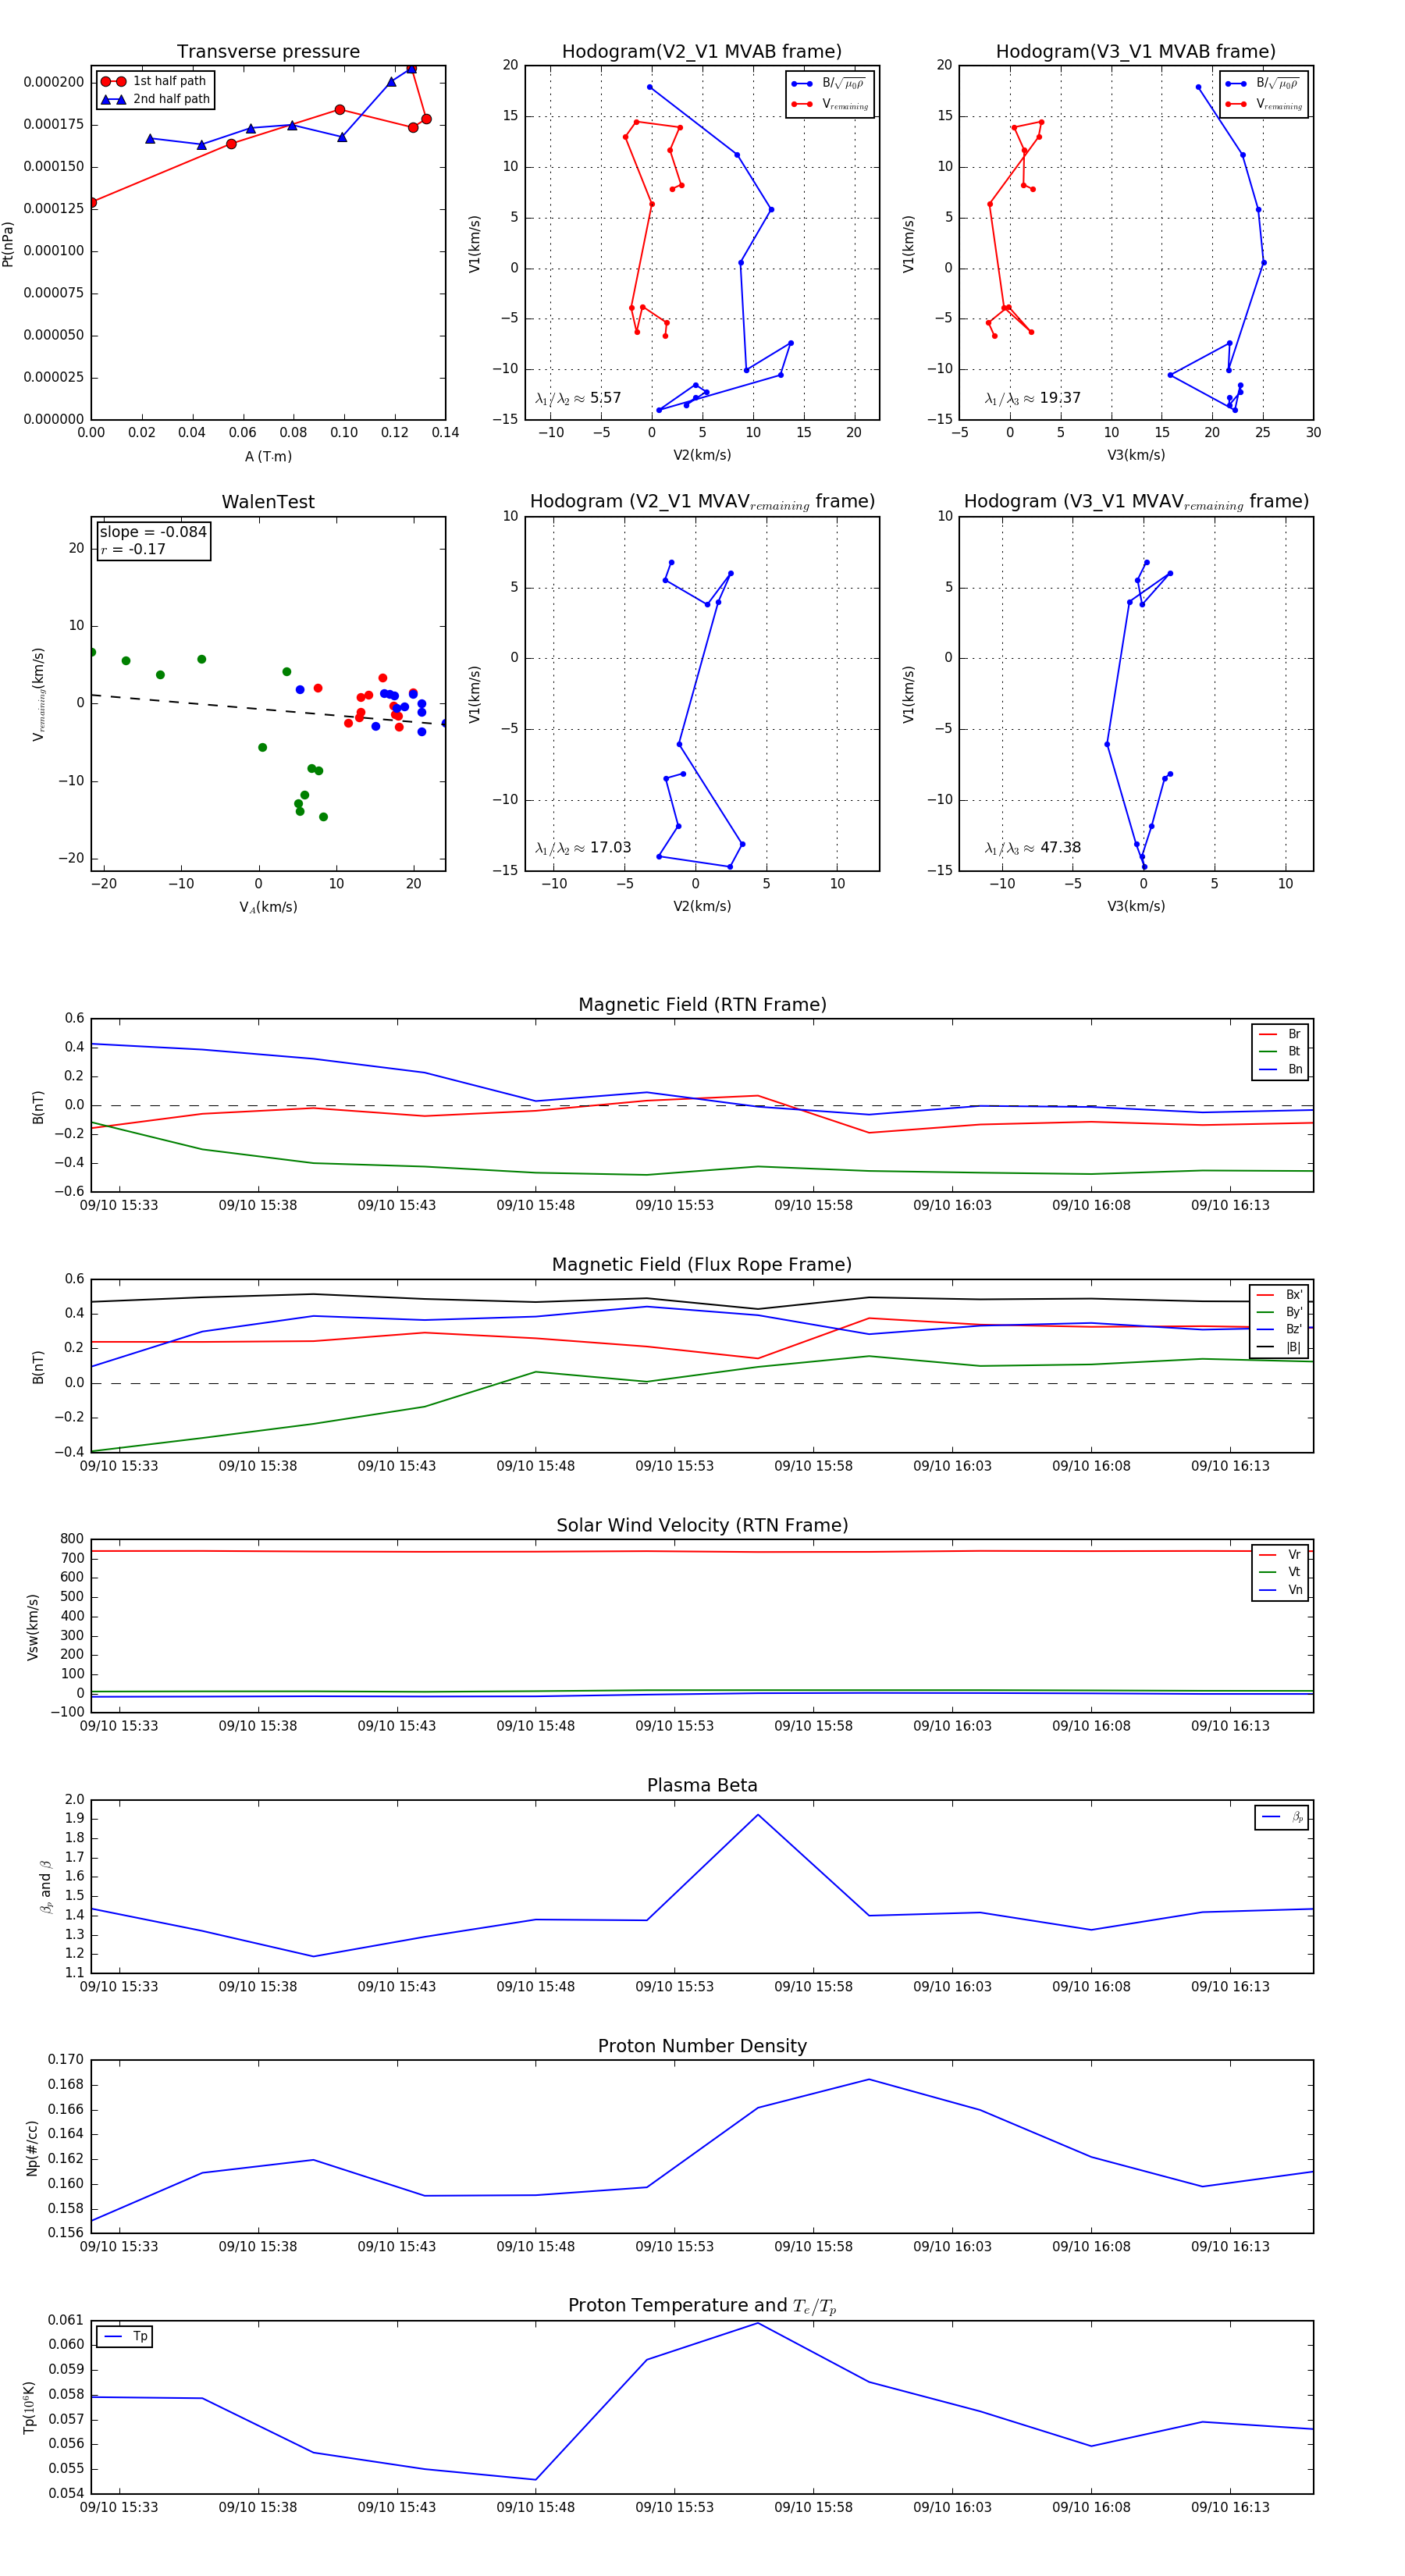Image resolution: width=1405 pixels, height=2576 pixels.
Task: Click the 'Vn' legend entry
Action: pyautogui.click(x=1280, y=1590)
